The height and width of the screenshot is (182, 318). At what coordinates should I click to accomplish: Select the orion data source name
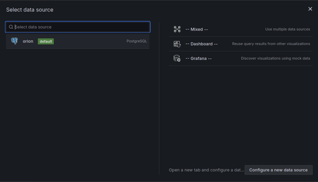click(28, 41)
